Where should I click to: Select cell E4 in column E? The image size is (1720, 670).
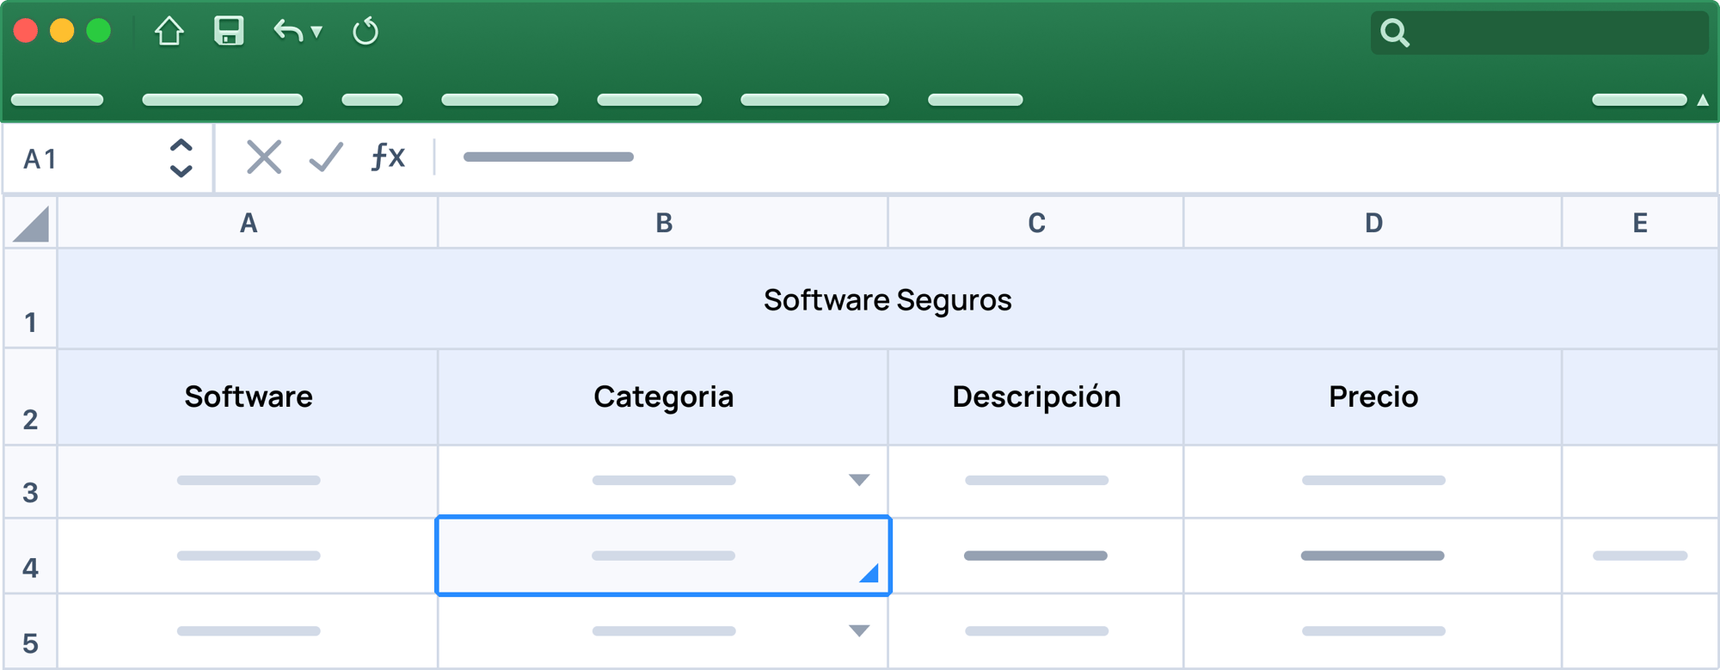tap(1640, 556)
